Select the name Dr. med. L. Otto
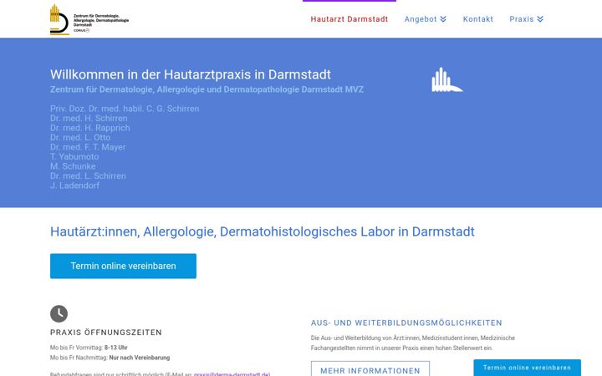Viewport: 602px width, 376px height. [x=80, y=137]
